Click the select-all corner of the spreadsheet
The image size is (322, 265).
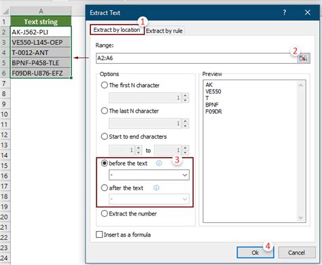(x=5, y=11)
